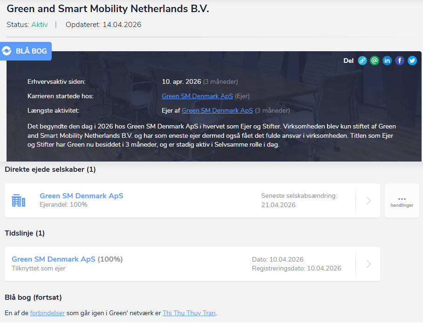
Task: Expand Green SM Denmark ApS company chevron
Action: point(368,201)
